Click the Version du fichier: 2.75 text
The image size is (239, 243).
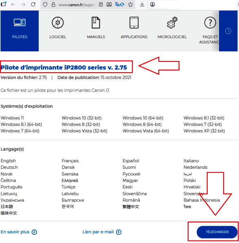[24, 77]
